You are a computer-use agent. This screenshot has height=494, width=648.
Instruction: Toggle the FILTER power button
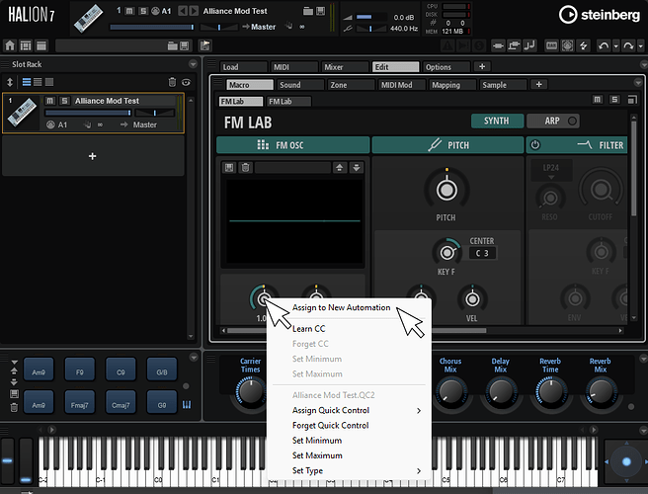click(x=535, y=145)
